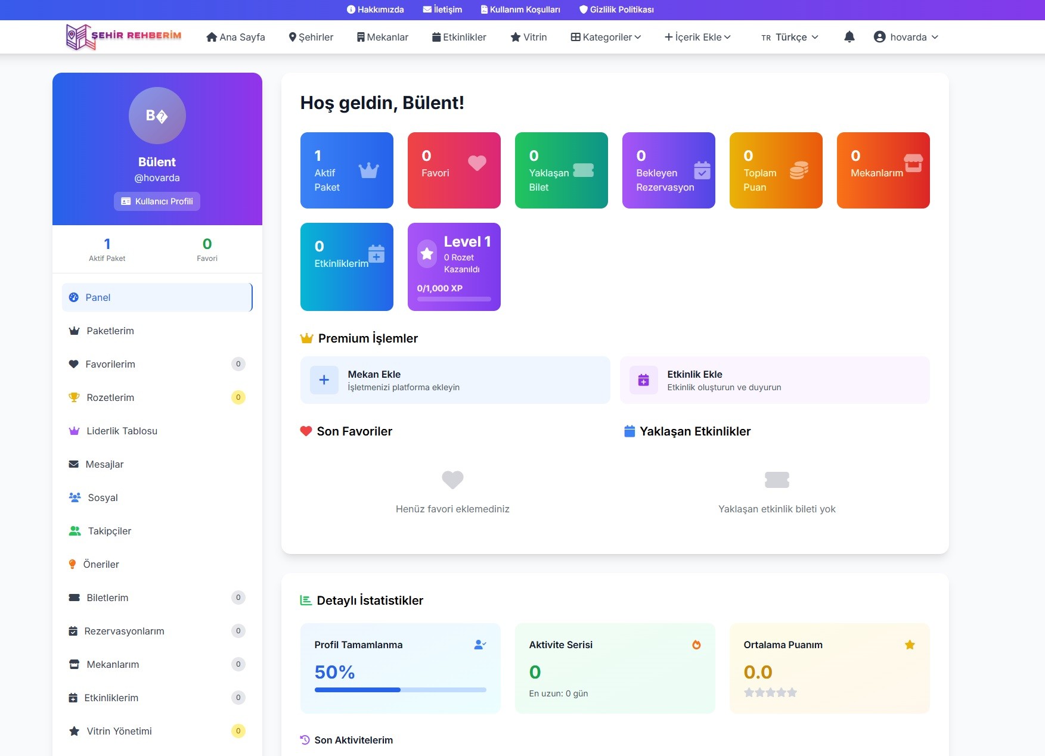
Task: Click the star icon on Level 1 card
Action: pyautogui.click(x=427, y=254)
